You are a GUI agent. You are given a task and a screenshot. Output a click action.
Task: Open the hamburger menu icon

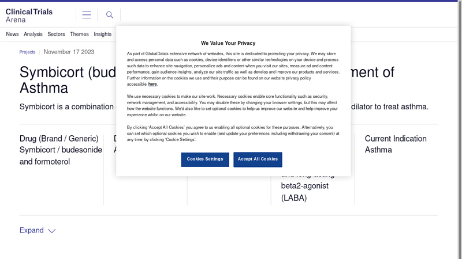pos(87,15)
